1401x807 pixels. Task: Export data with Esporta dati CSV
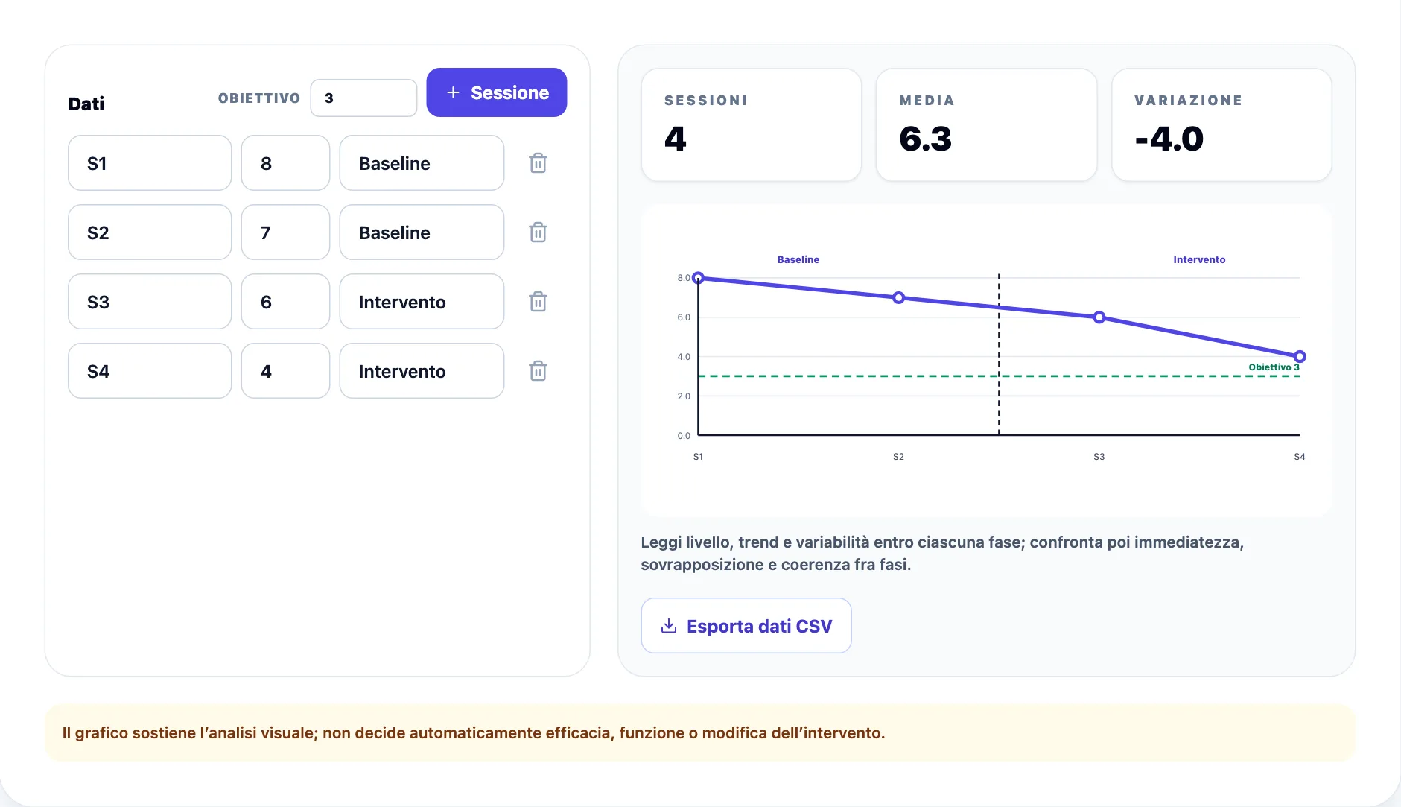point(746,626)
